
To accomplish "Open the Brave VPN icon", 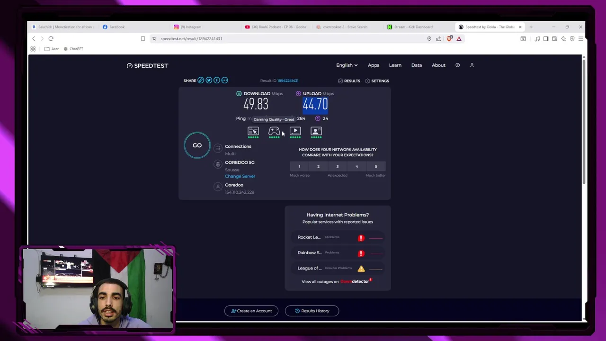I will (572, 39).
